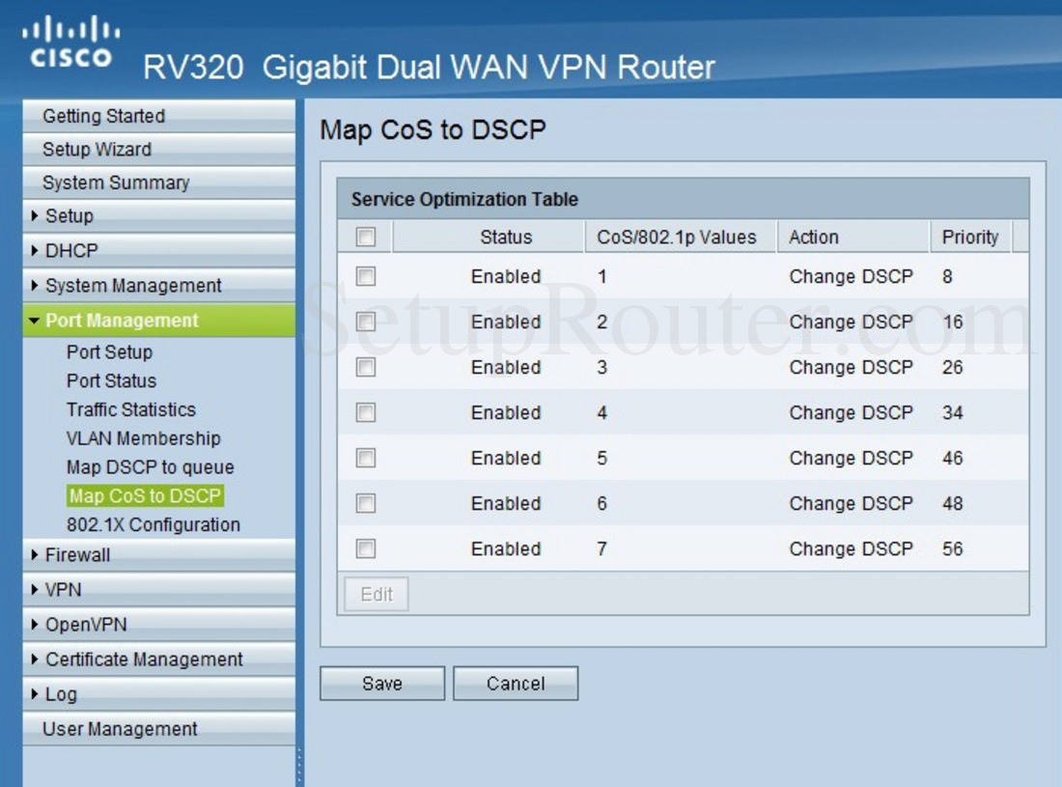The width and height of the screenshot is (1062, 787).
Task: Click the Cisco logo
Action: point(70,42)
